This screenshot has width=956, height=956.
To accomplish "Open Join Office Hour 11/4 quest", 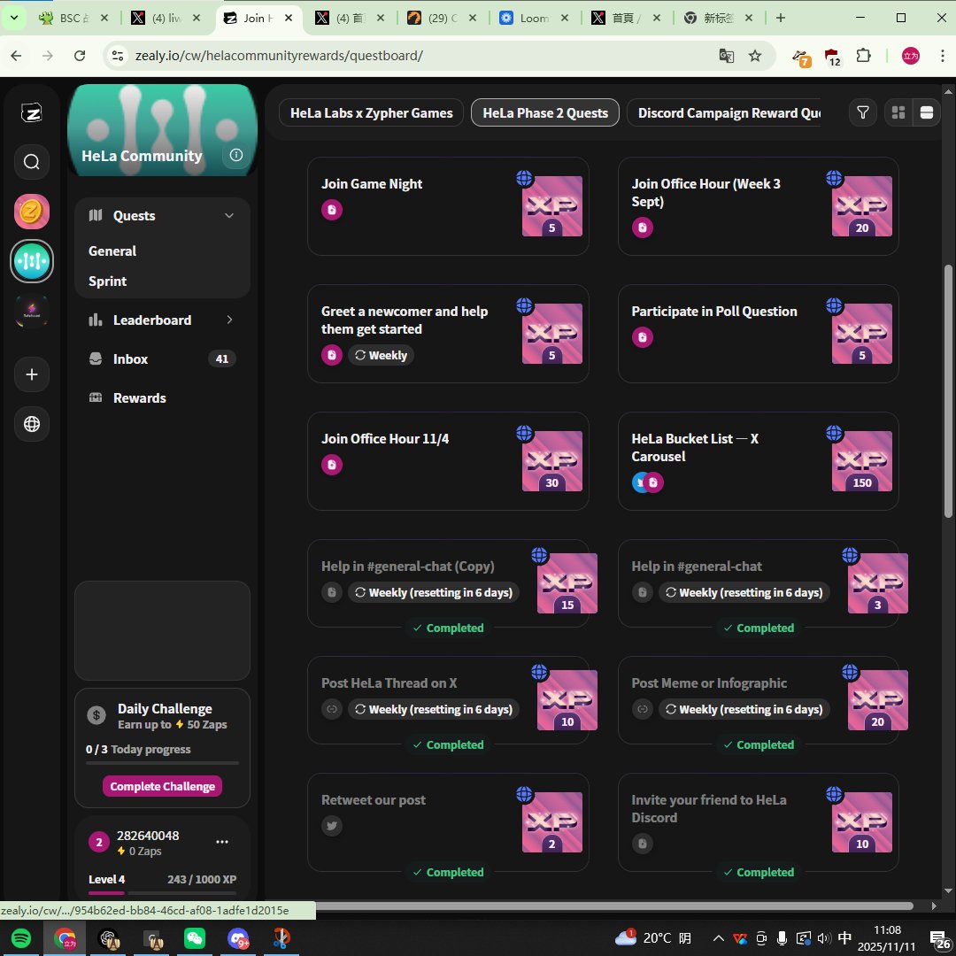I will (448, 461).
